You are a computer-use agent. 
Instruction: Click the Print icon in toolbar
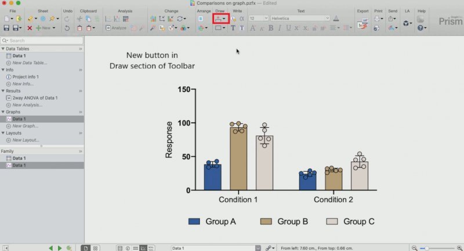[x=378, y=19]
